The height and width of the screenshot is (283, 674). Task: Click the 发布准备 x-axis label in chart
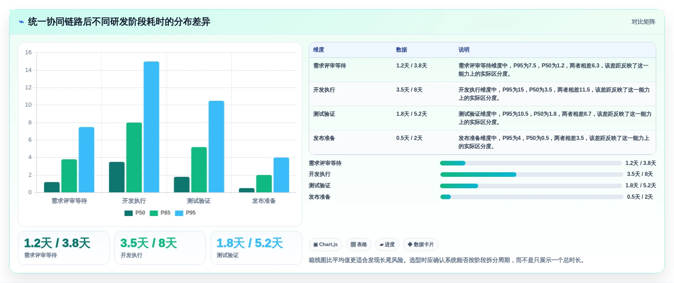[x=264, y=201]
